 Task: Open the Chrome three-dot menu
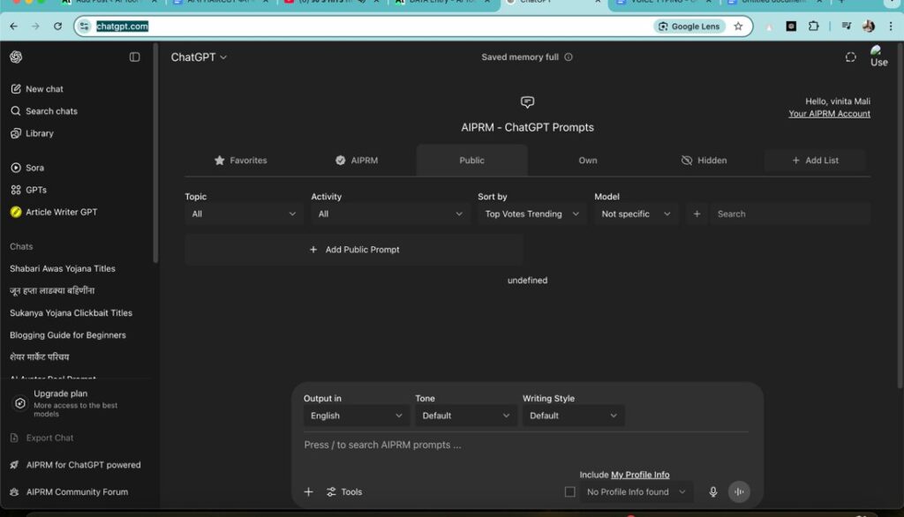[x=891, y=26]
